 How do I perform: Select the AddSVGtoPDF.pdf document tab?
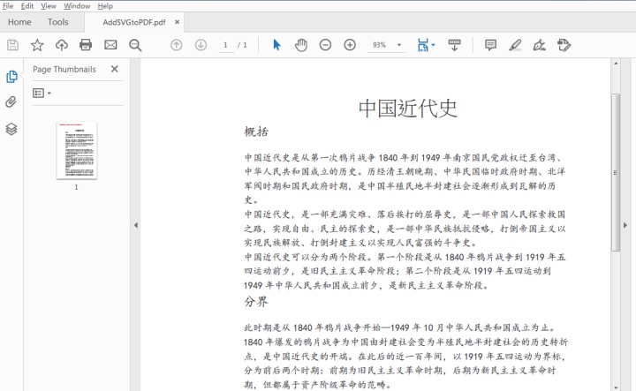coord(134,22)
